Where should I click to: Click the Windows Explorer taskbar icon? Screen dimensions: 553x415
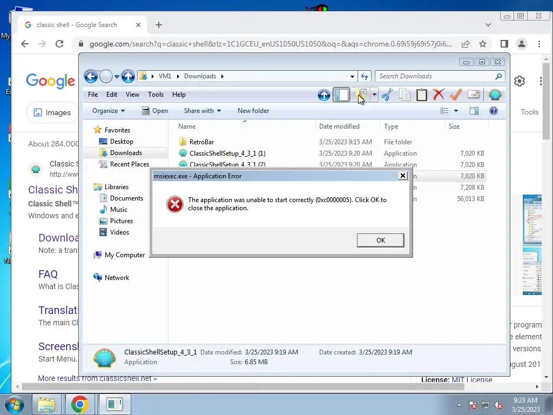tap(46, 404)
